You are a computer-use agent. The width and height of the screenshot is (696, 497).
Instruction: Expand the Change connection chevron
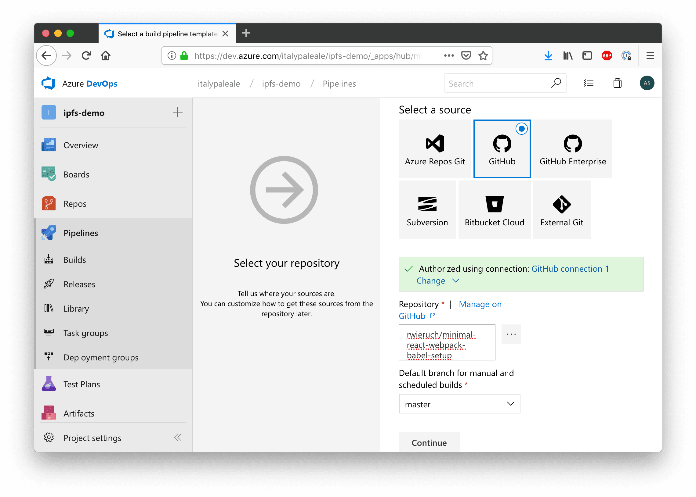coord(455,281)
